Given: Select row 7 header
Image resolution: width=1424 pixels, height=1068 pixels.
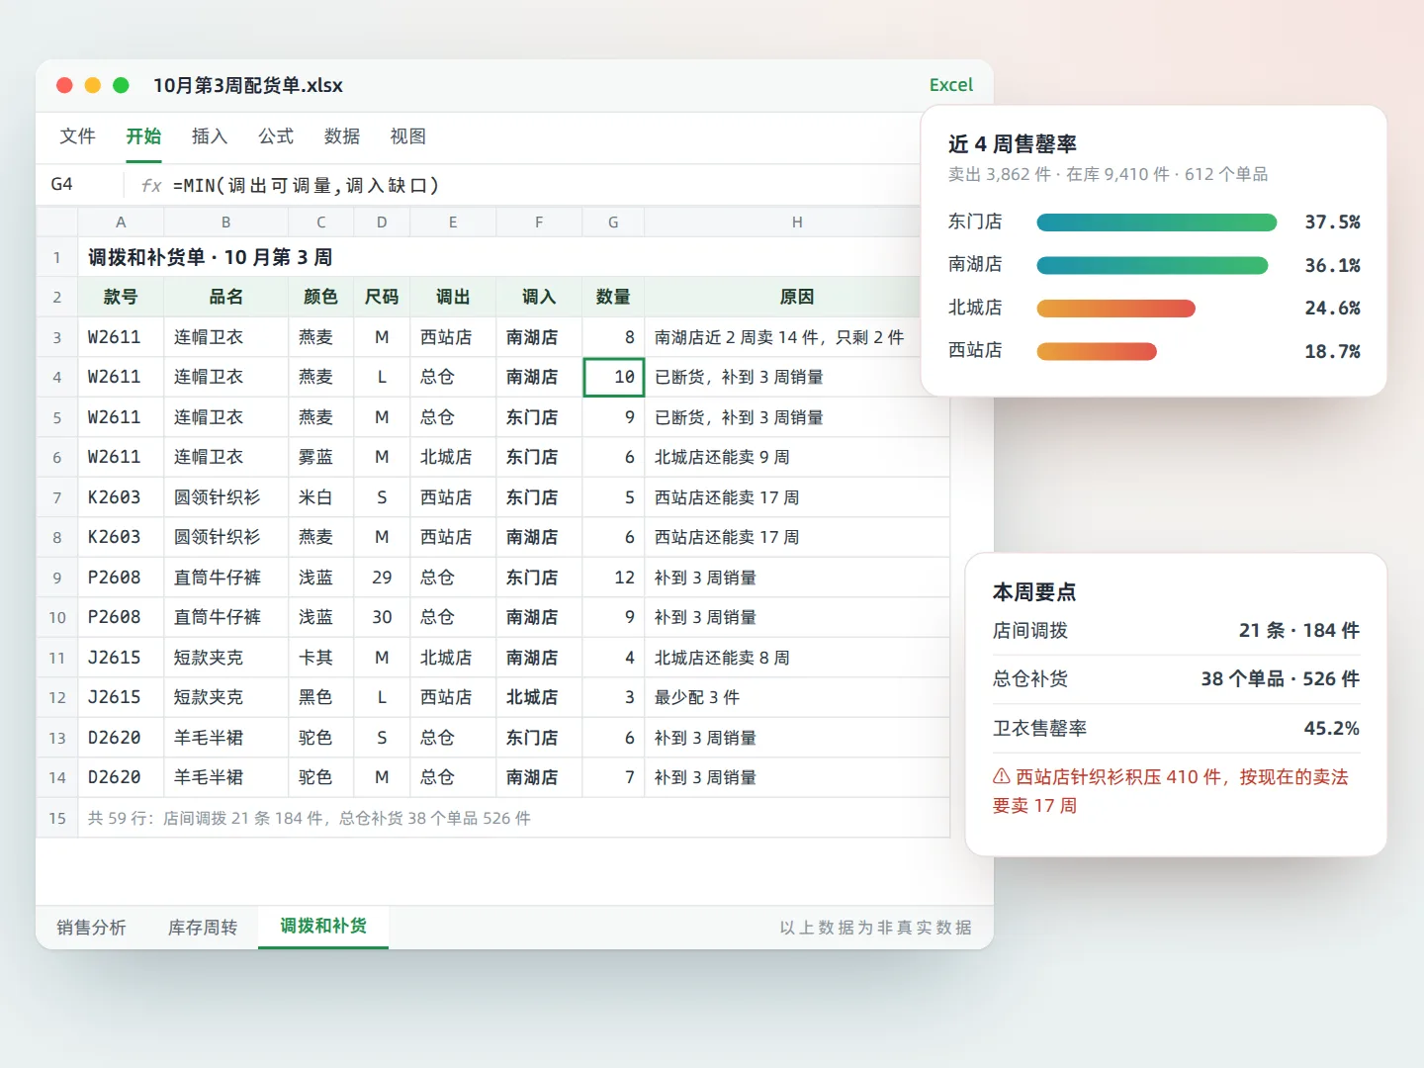Looking at the screenshot, I should [x=57, y=497].
